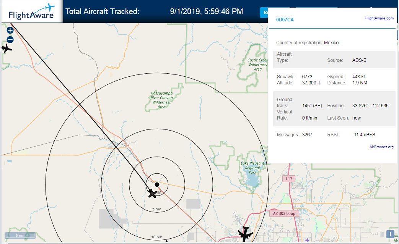Click the I 17 highway shield
The height and width of the screenshot is (244, 399).
[288, 179]
